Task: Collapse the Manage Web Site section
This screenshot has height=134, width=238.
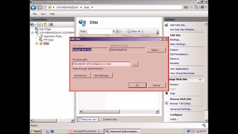Action: coord(200,79)
